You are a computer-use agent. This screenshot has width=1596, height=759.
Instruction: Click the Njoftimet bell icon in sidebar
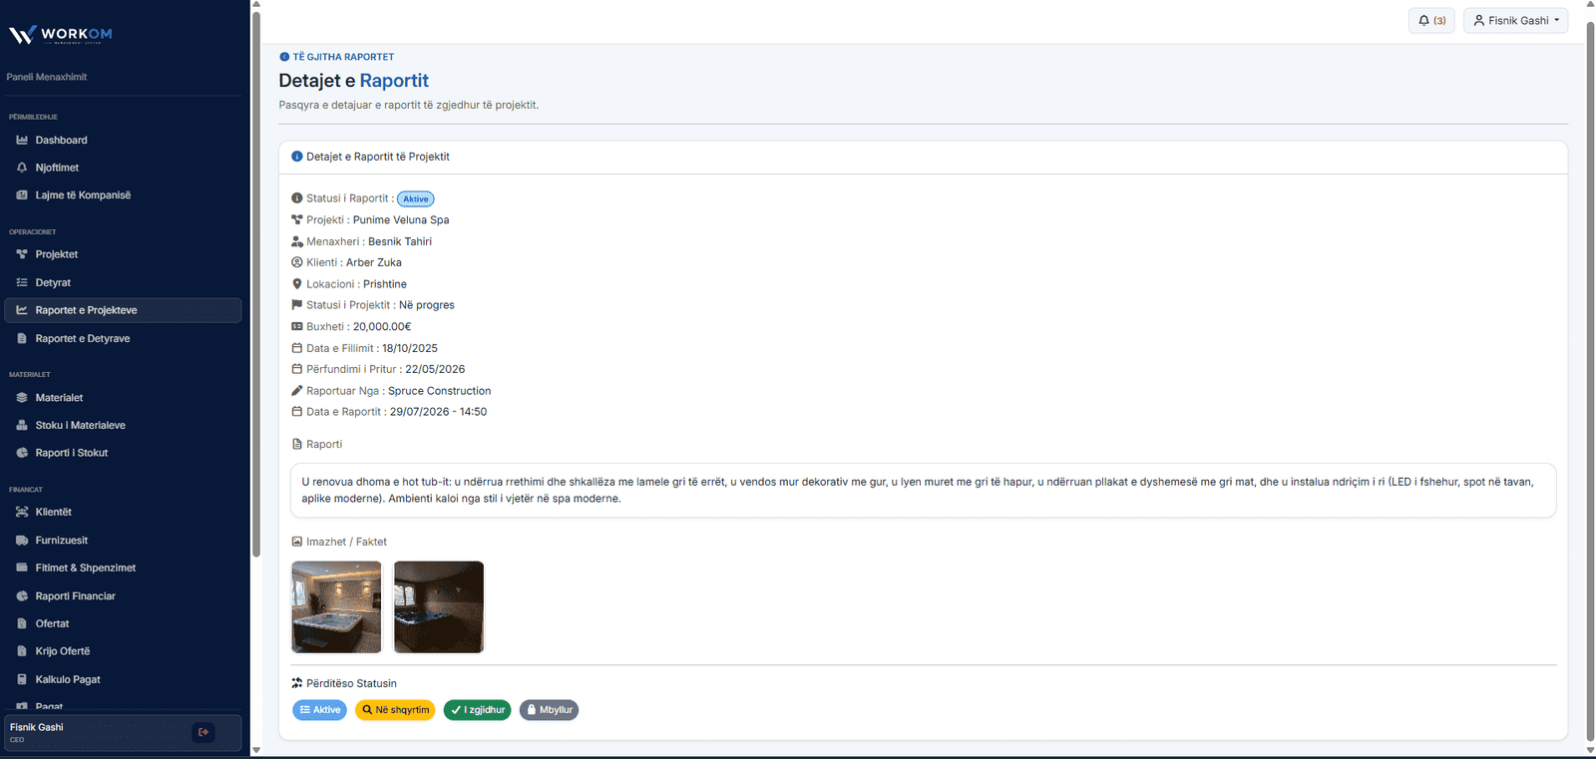22,168
